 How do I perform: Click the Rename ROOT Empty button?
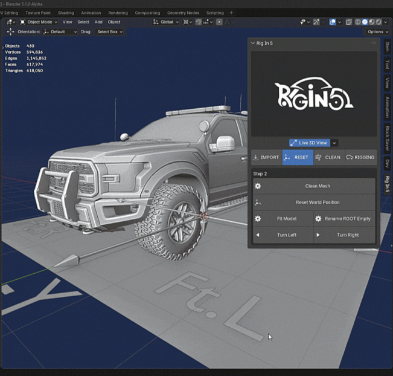(345, 219)
